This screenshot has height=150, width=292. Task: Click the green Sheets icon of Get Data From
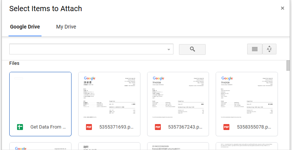pyautogui.click(x=20, y=127)
